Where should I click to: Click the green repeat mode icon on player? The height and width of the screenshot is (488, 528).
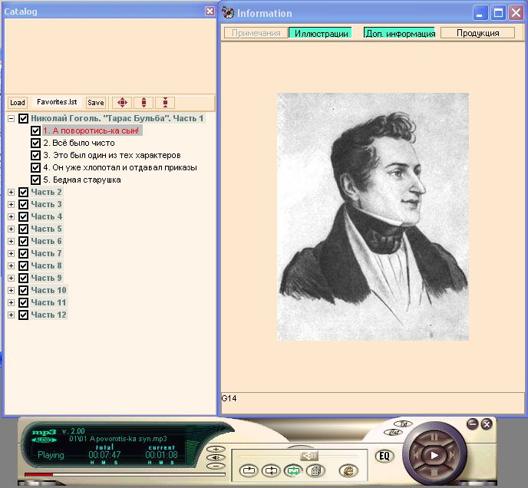tap(292, 470)
